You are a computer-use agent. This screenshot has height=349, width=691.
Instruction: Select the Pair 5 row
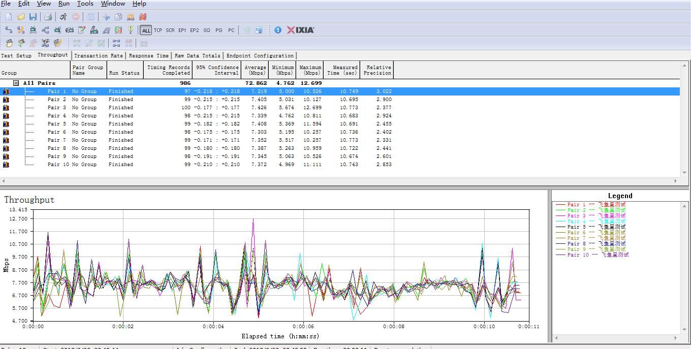pyautogui.click(x=57, y=124)
